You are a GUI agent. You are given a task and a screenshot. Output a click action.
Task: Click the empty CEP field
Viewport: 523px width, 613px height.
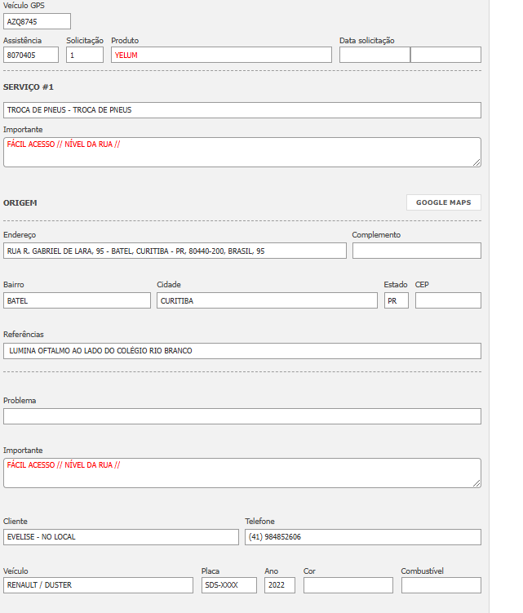click(448, 300)
